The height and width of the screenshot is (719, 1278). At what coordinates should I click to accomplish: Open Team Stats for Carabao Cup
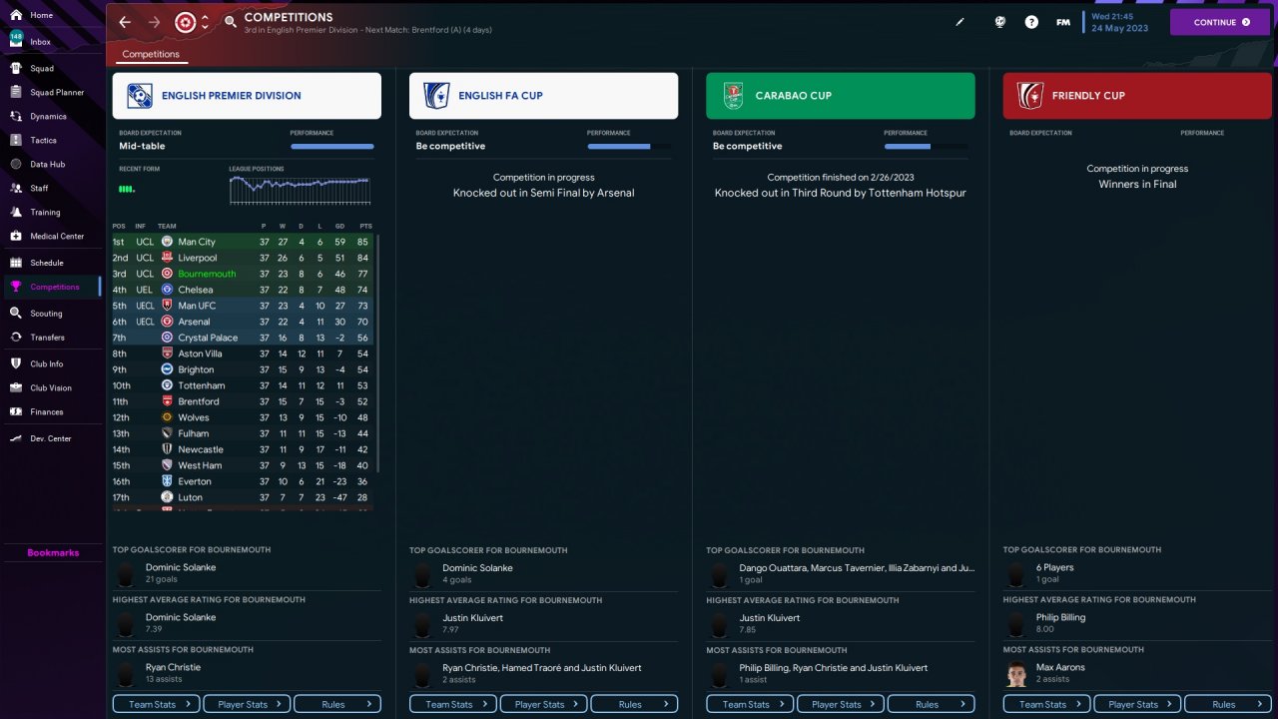(x=751, y=704)
